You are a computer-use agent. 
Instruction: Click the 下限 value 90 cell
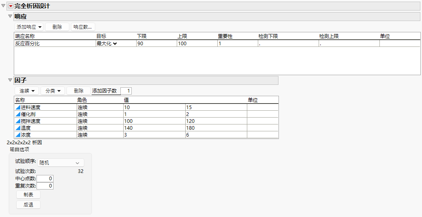156,44
